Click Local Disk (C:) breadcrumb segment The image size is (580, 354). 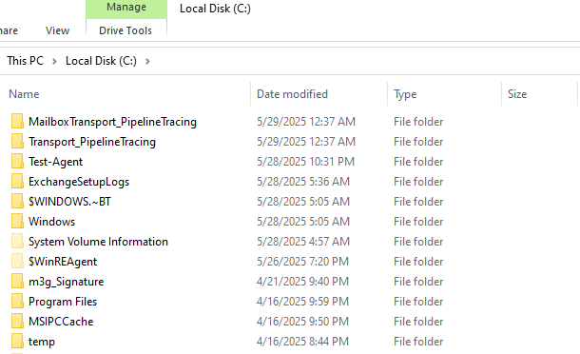click(101, 61)
